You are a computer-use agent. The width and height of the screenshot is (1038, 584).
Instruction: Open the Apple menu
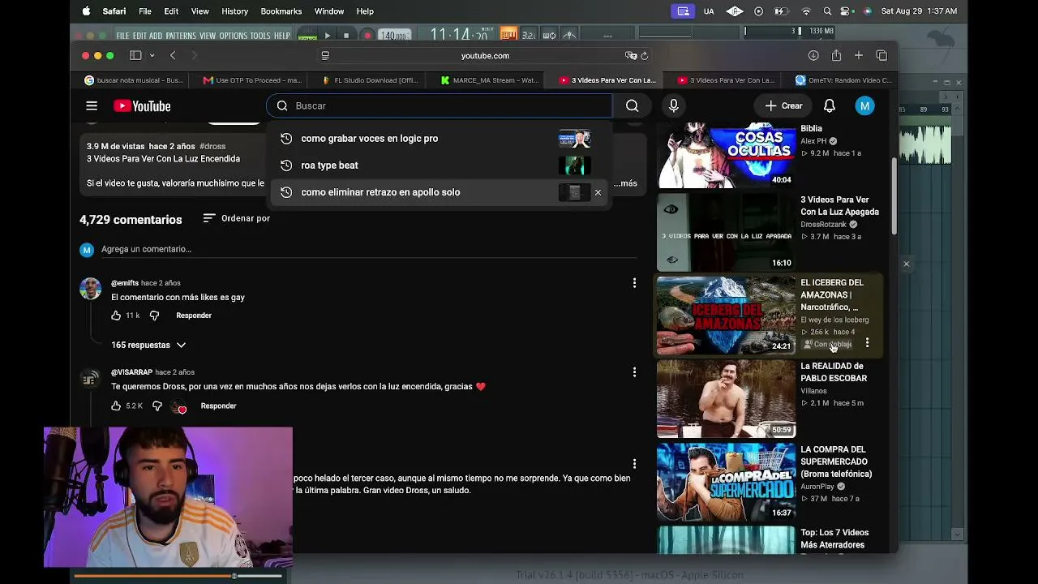point(86,11)
